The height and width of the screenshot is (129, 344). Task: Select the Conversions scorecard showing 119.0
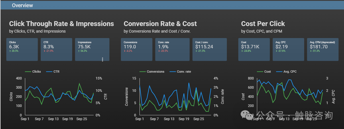point(137,49)
